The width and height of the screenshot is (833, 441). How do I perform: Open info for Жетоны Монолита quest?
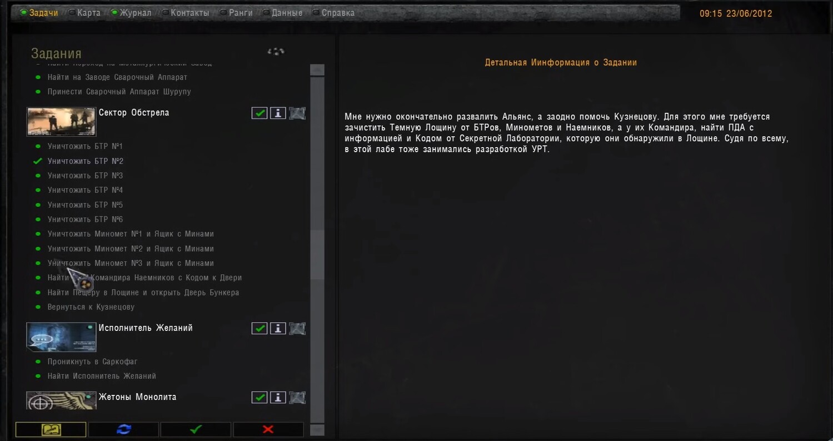point(278,398)
